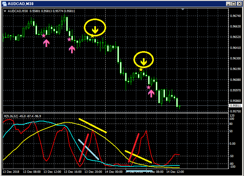
Task: Click the positive 100 level on the indicator scale
Action: click(232, 119)
